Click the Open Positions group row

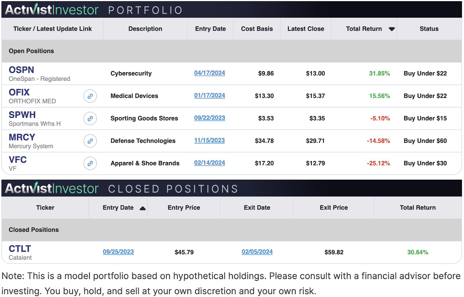[x=232, y=51]
